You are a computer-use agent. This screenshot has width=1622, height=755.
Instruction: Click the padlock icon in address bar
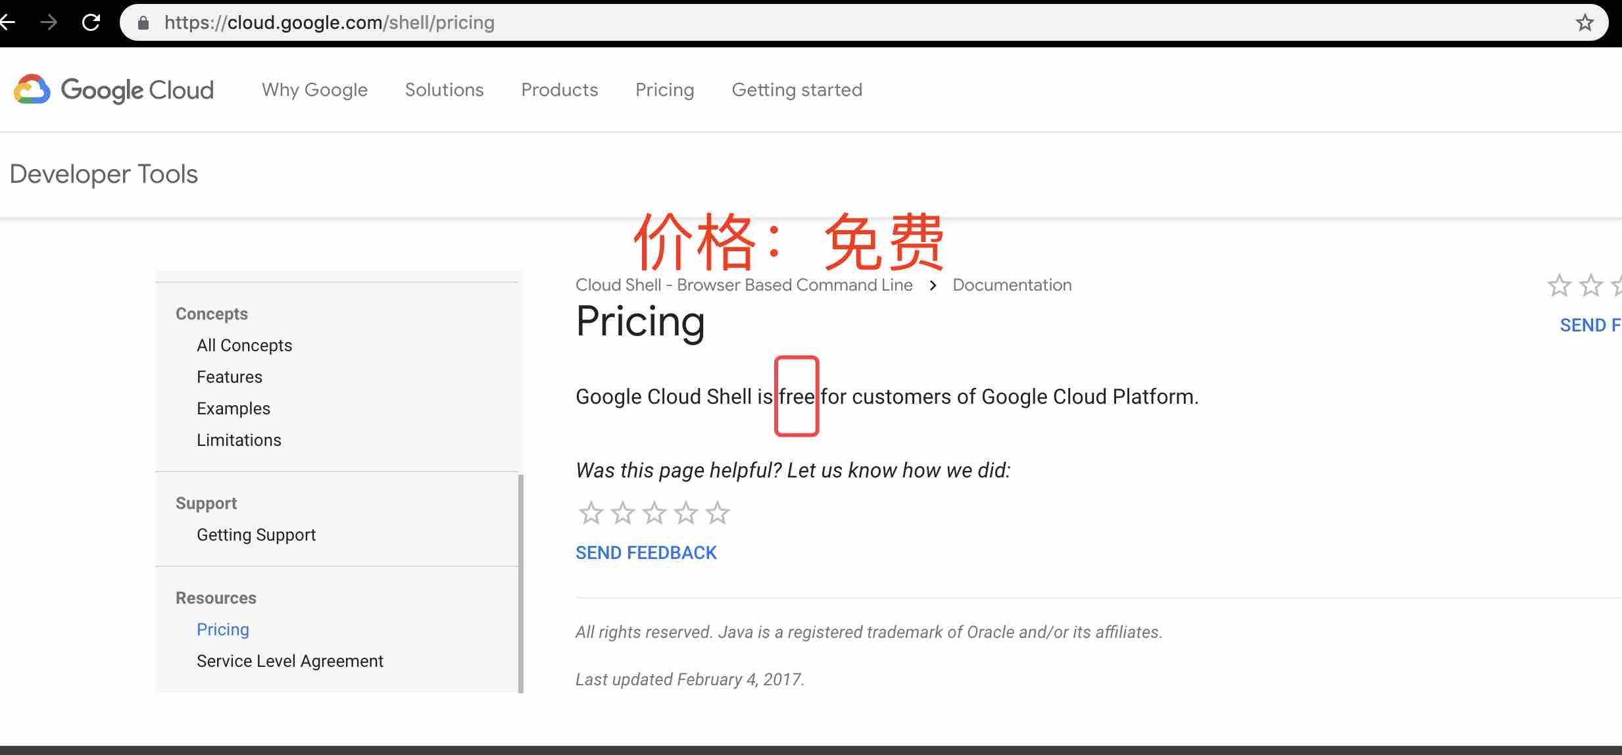pos(143,23)
